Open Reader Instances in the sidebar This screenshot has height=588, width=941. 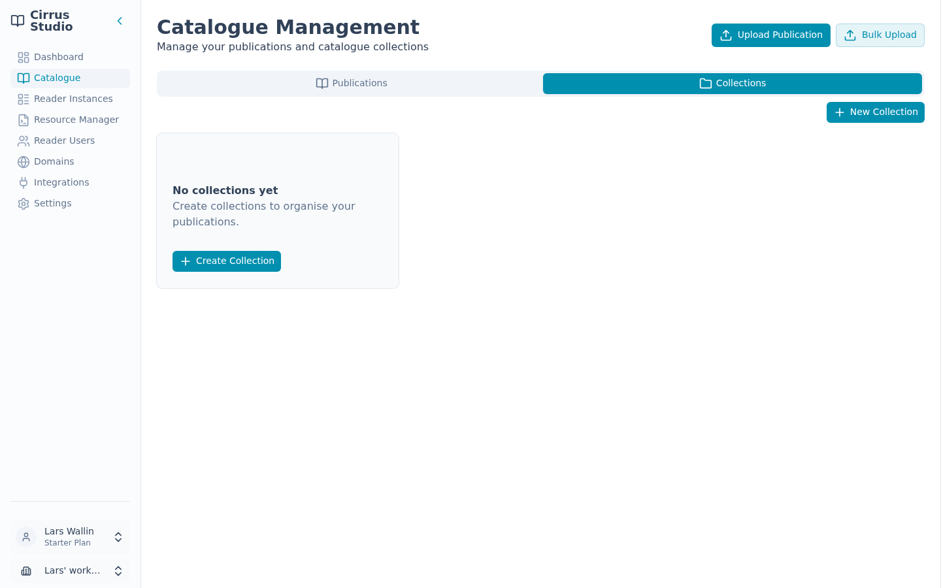[70, 99]
